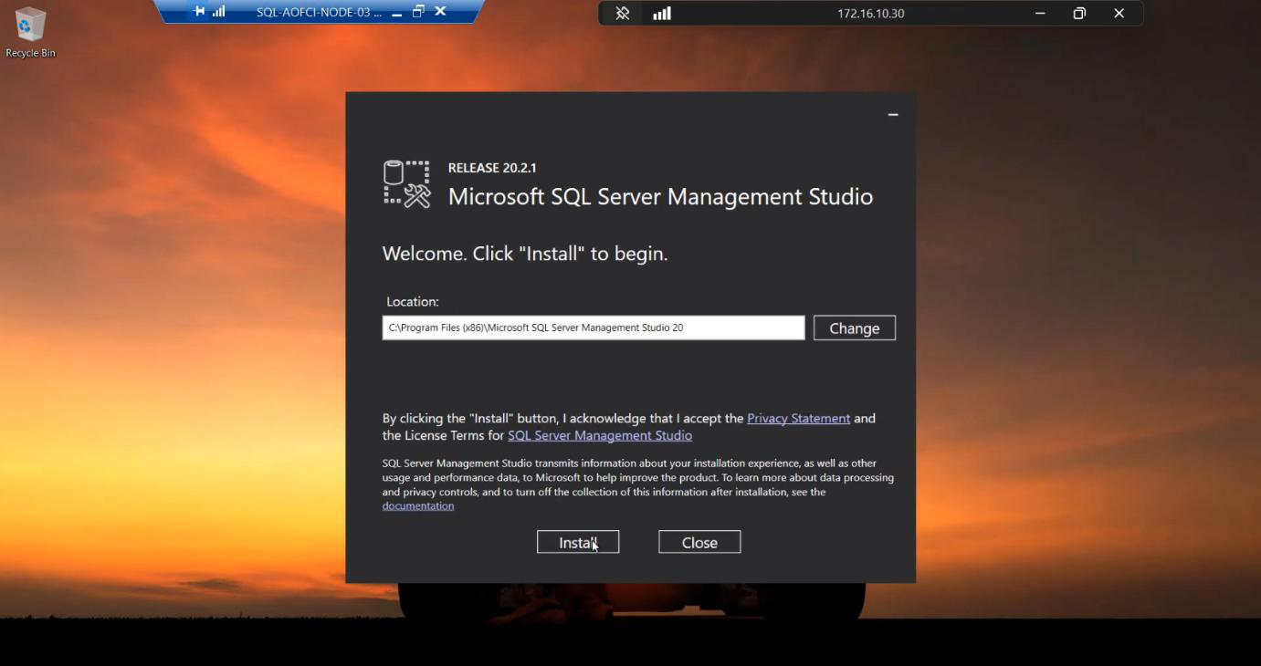Open the documentation link
Viewport: 1261px width, 666px height.
[x=418, y=505]
